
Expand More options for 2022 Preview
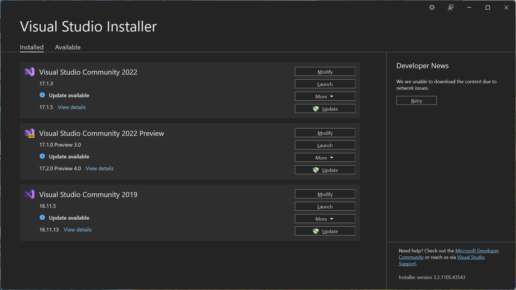[325, 157]
